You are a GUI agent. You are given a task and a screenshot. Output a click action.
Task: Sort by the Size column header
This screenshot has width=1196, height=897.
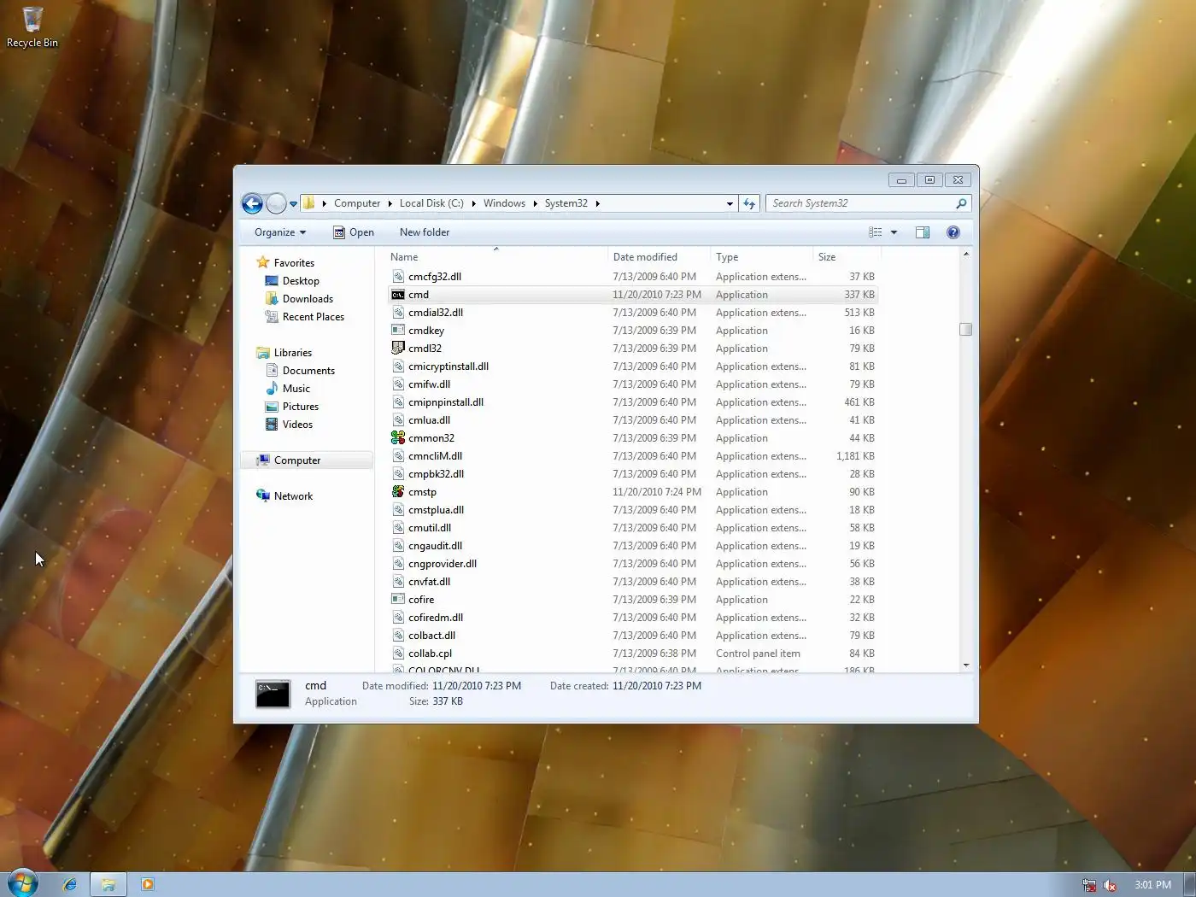point(847,256)
